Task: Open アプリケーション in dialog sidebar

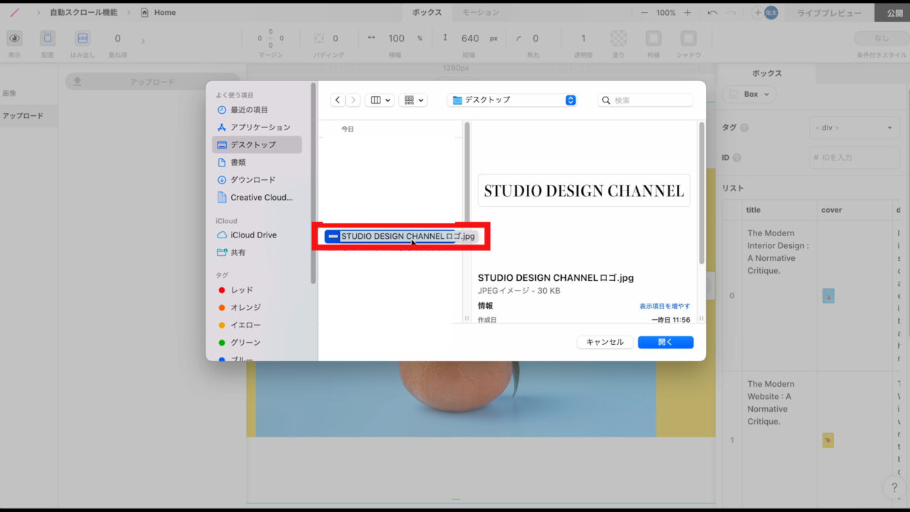Action: pyautogui.click(x=257, y=127)
